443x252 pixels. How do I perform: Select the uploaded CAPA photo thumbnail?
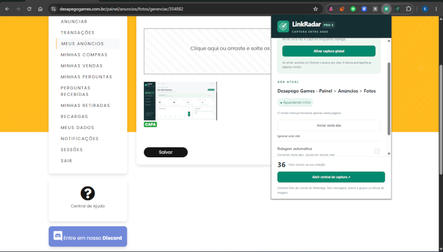(181, 101)
